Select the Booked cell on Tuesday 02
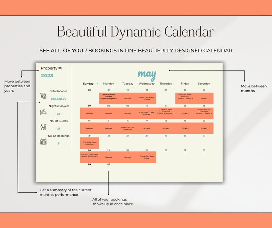Viewport: 272px width, 228px height. pyautogui.click(x=128, y=98)
